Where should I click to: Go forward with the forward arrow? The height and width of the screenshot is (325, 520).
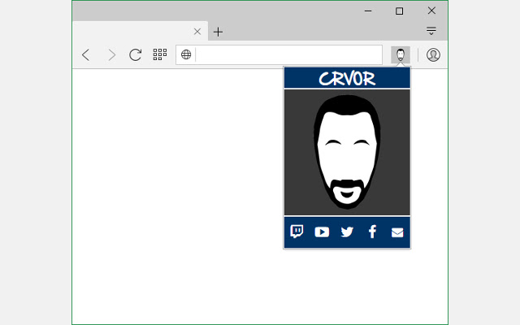point(112,54)
